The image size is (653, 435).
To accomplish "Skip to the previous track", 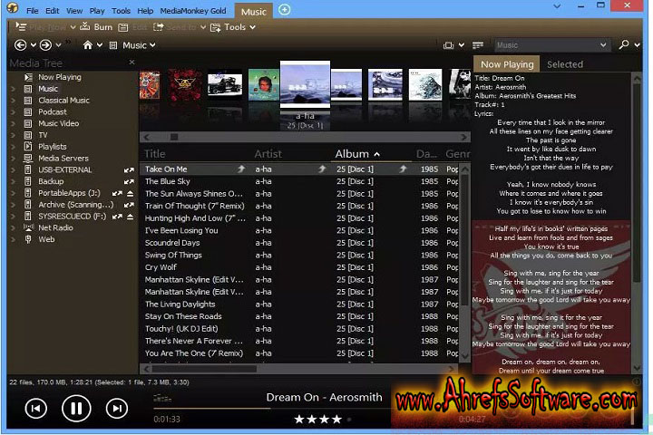I will pyautogui.click(x=35, y=409).
